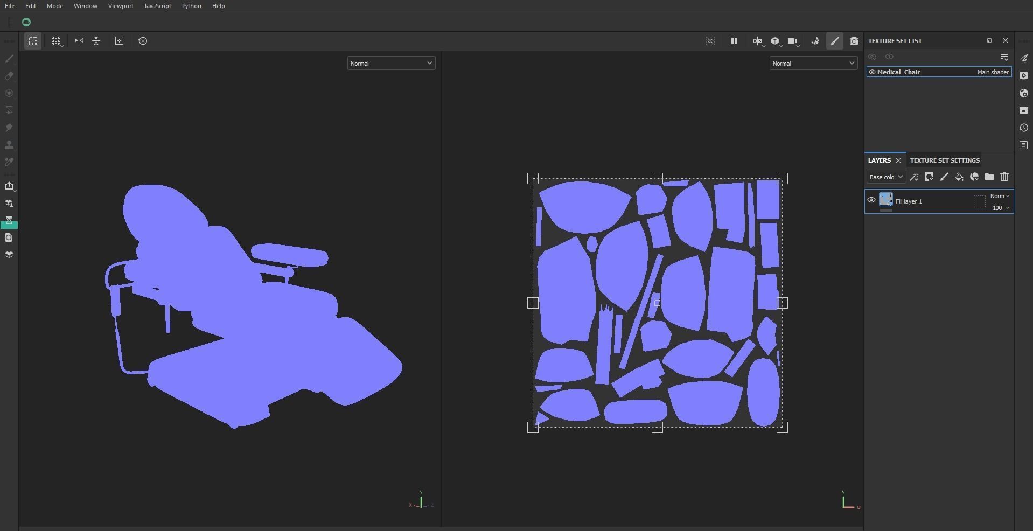The height and width of the screenshot is (531, 1033).
Task: Toggle the hide-manipulators icon in the top toolbar
Action: point(710,41)
